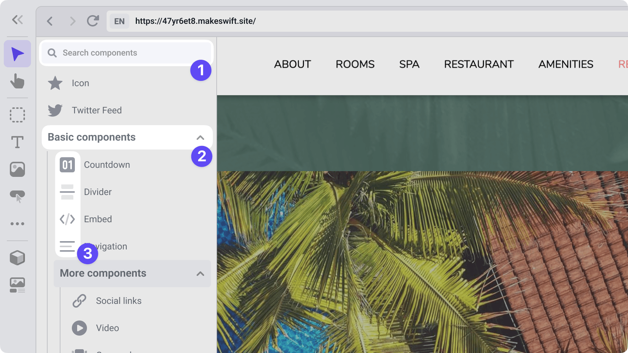Screen dimensions: 628x353
Task: Open the three-dots more tools menu
Action: pos(17,224)
